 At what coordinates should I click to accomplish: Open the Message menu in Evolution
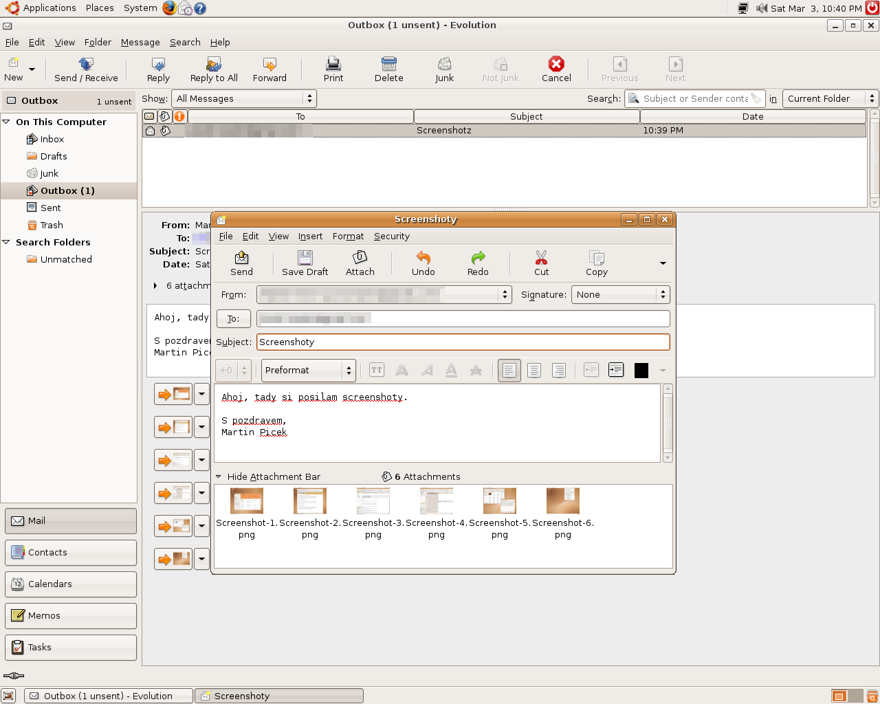click(x=140, y=42)
